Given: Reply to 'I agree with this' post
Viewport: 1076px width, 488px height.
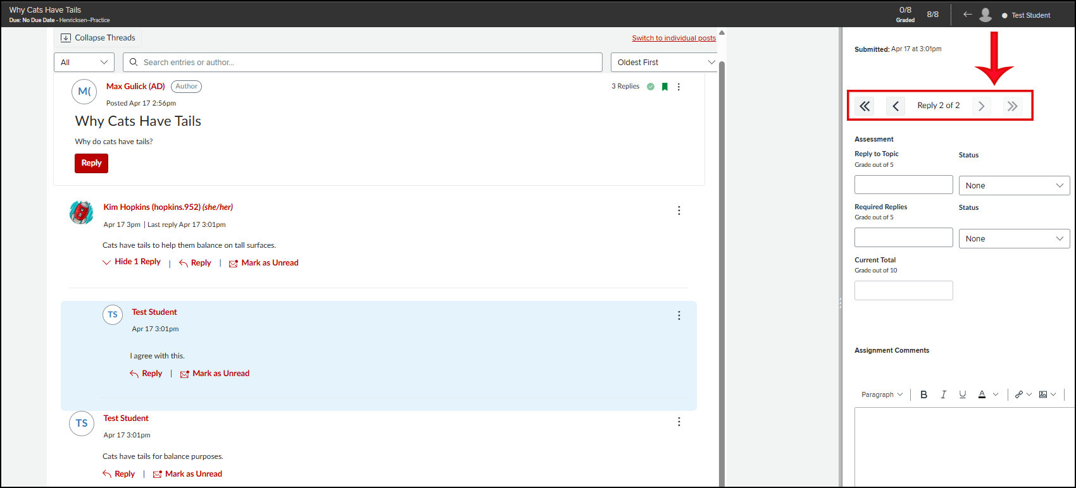Looking at the screenshot, I should [146, 374].
